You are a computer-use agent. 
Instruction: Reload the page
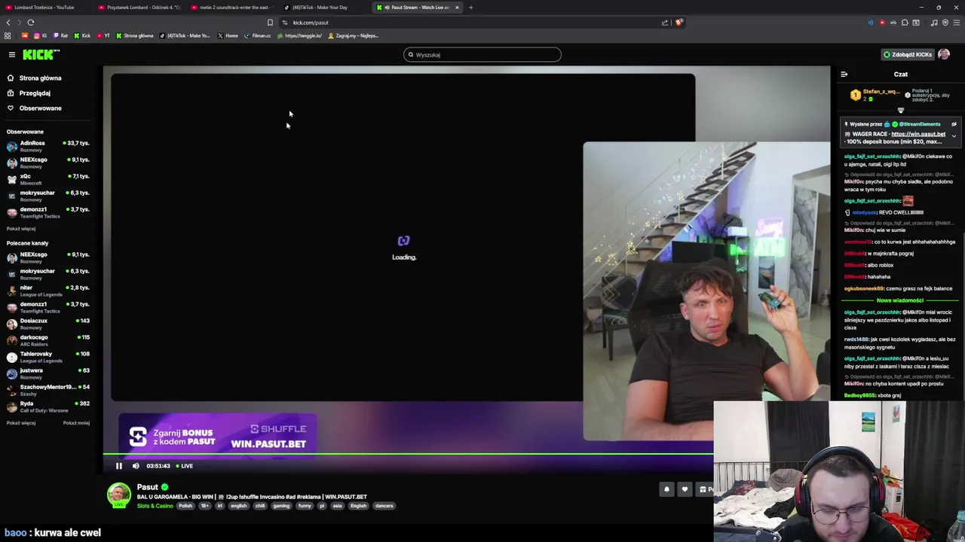(x=31, y=23)
